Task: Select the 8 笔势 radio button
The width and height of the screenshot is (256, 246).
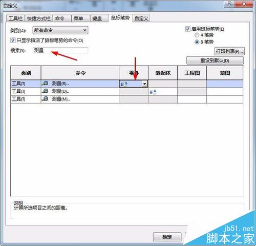Action: [x=197, y=42]
